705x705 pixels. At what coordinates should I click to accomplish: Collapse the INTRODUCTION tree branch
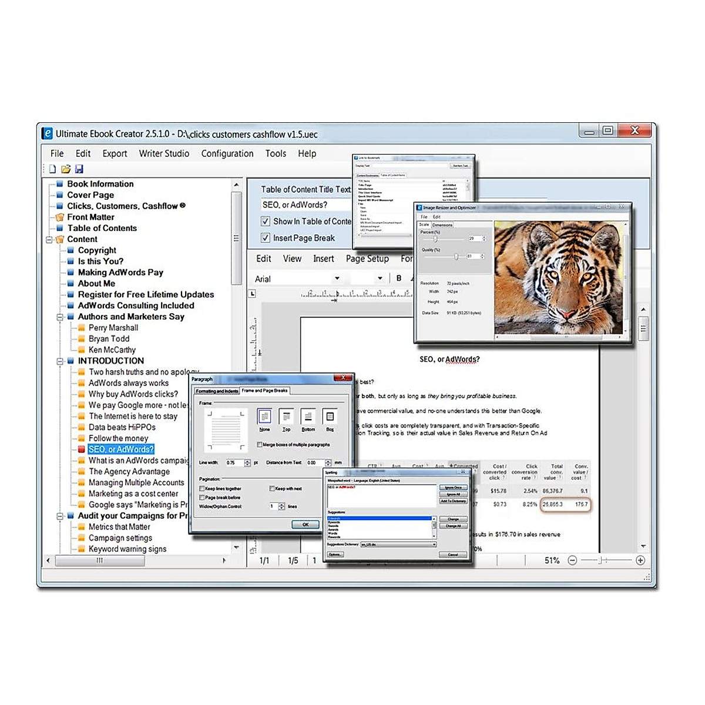[61, 361]
